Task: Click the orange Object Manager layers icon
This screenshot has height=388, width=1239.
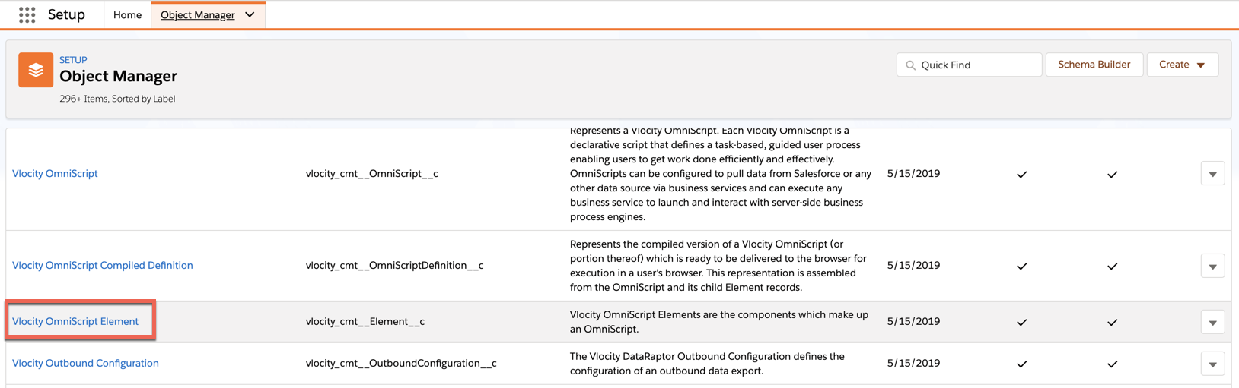Action: pyautogui.click(x=36, y=70)
